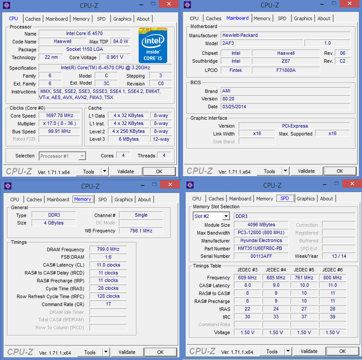Open the About tab in the Memory window
This screenshot has height=360, width=362.
(x=144, y=200)
